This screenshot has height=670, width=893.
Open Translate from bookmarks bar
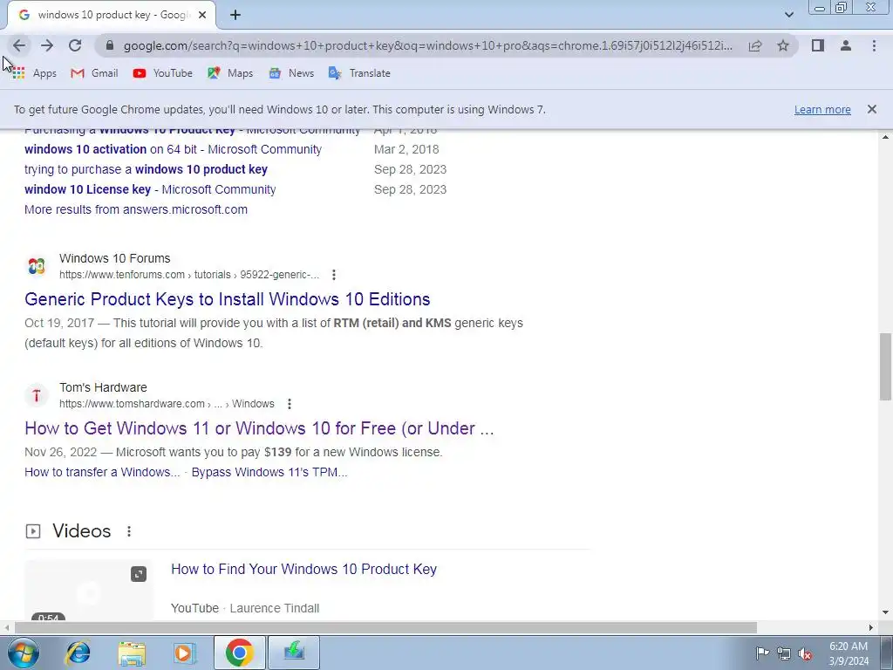[x=359, y=73]
